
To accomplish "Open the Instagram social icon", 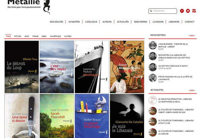I will [194, 11].
